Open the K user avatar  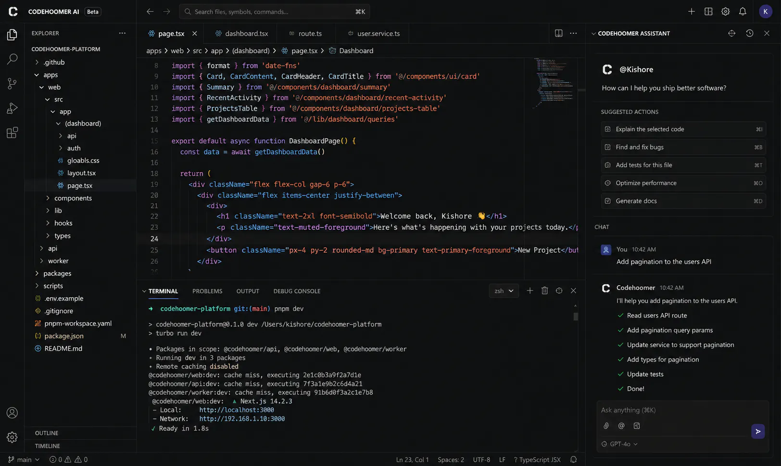tap(765, 12)
